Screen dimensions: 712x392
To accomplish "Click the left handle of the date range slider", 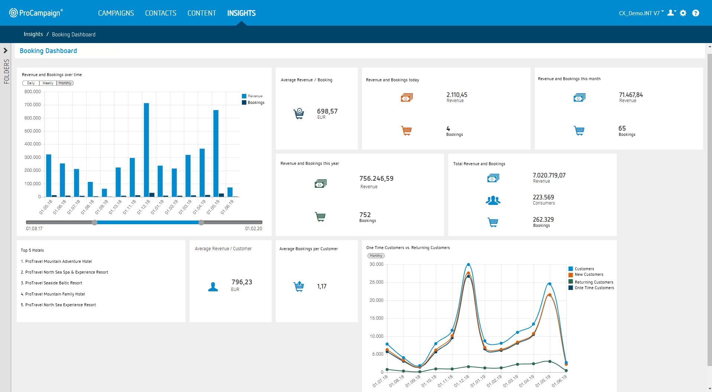I will pos(95,222).
